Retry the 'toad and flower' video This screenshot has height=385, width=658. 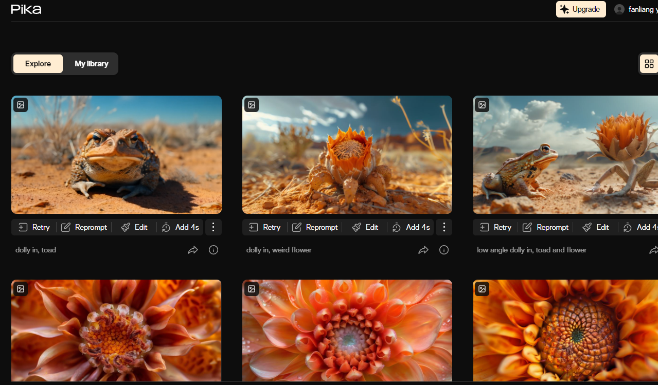point(496,227)
